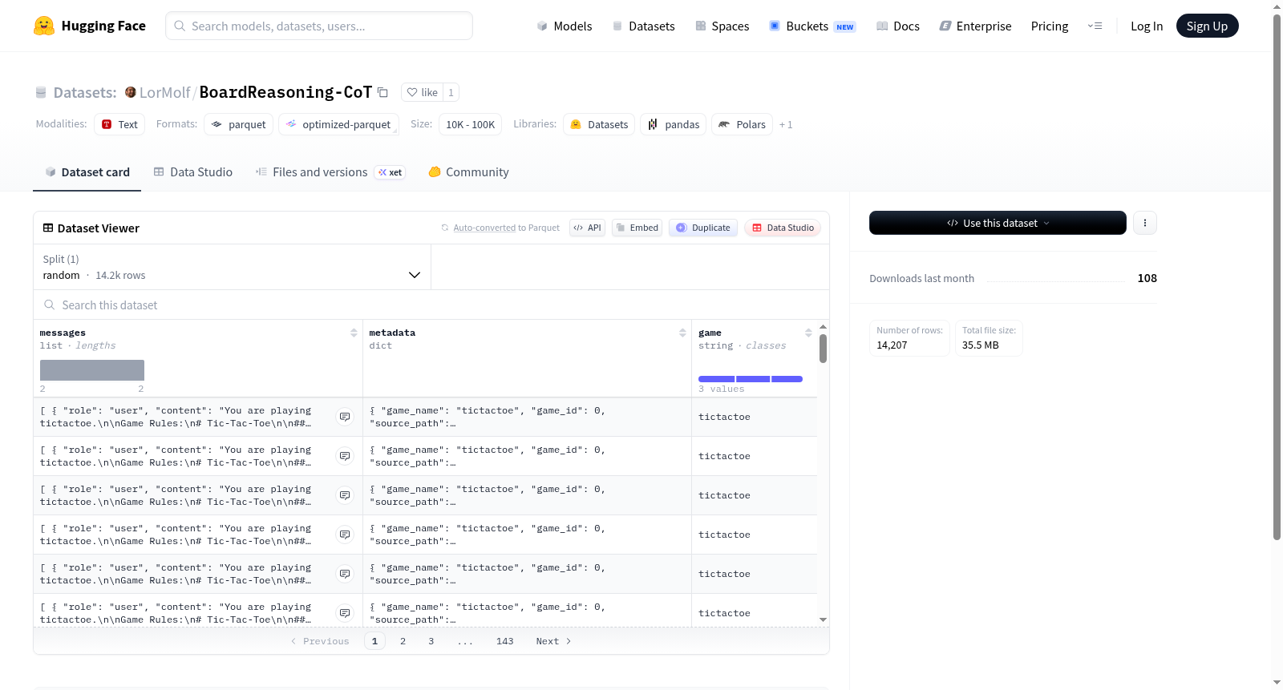Open chat view icon in fifth tictactoe row

[345, 574]
